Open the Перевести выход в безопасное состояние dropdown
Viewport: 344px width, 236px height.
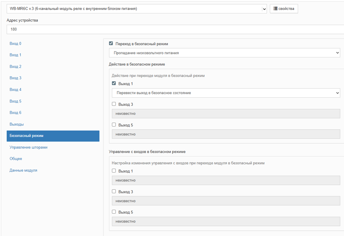point(226,93)
